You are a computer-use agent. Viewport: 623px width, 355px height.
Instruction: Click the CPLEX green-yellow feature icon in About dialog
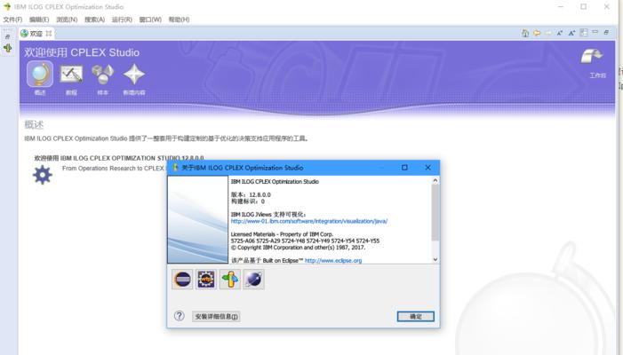click(230, 280)
